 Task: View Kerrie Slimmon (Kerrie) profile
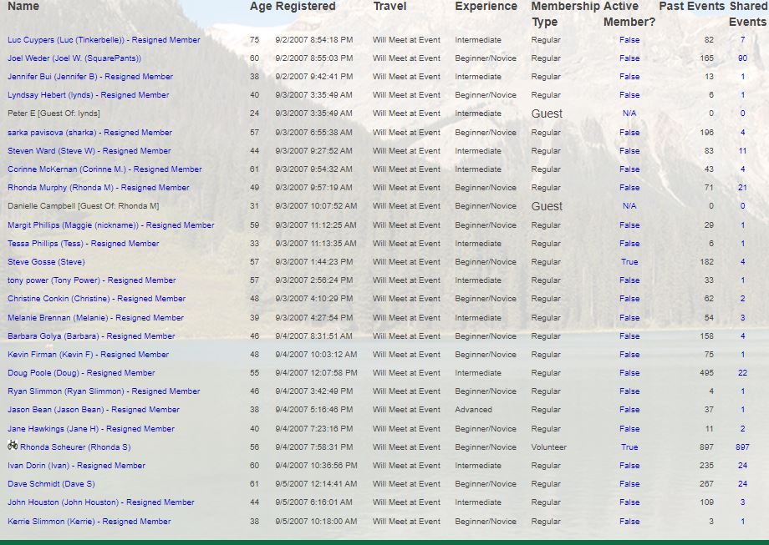pyautogui.click(x=89, y=522)
